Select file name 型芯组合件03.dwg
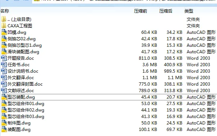The image size is (217, 136). point(26,117)
